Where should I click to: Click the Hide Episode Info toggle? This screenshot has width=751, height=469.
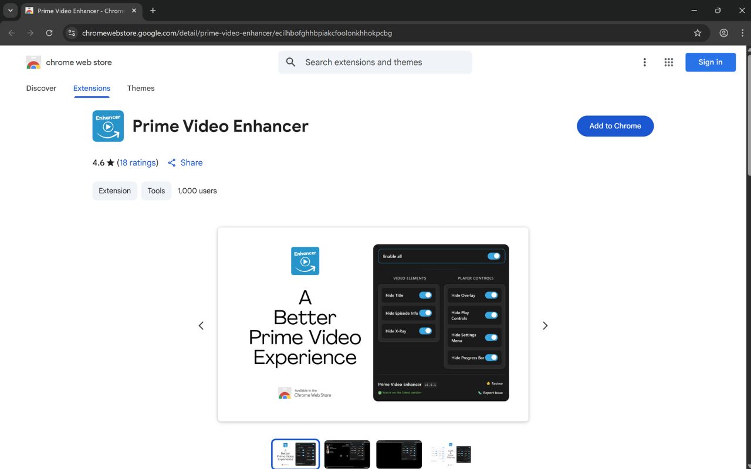[425, 313]
